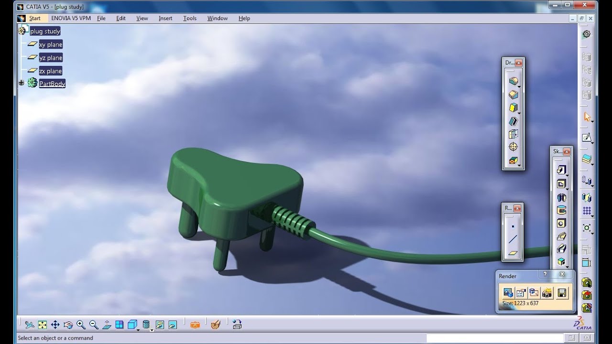Click the orange Capture camera icon
This screenshot has width=612, height=344.
point(195,325)
